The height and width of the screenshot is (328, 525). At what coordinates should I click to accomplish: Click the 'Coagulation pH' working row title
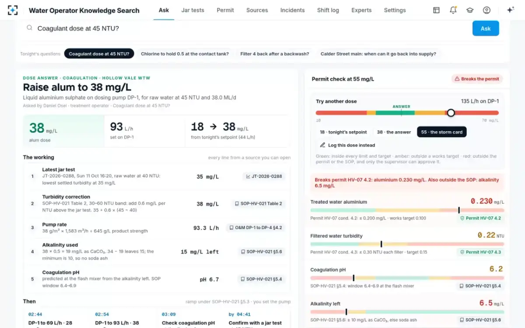pyautogui.click(x=60, y=272)
